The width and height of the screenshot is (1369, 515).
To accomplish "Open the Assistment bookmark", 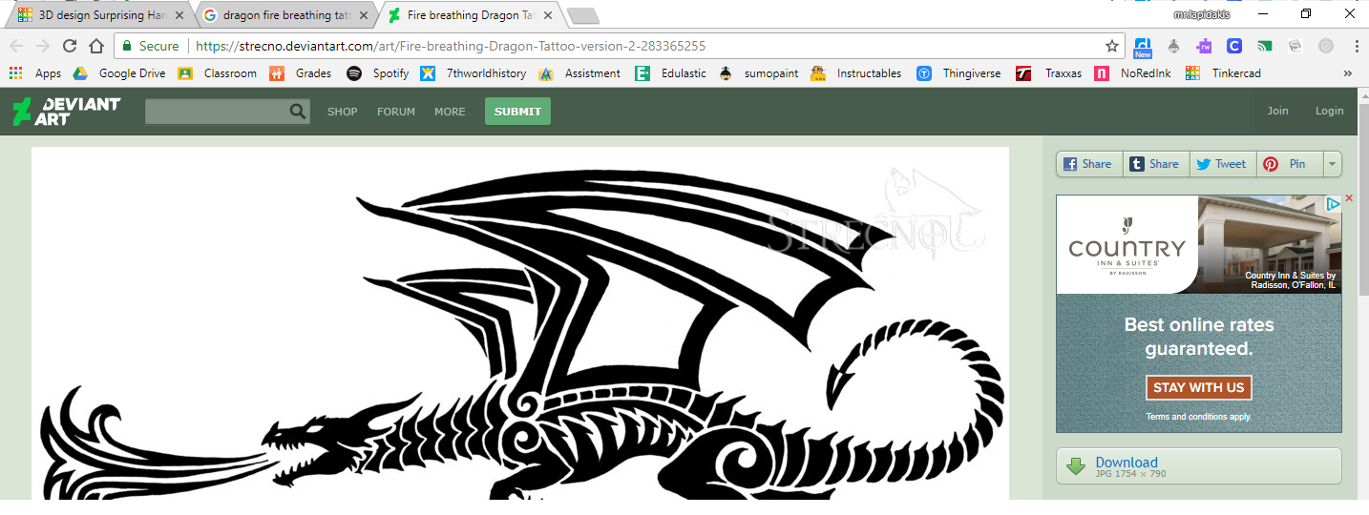I will (579, 73).
